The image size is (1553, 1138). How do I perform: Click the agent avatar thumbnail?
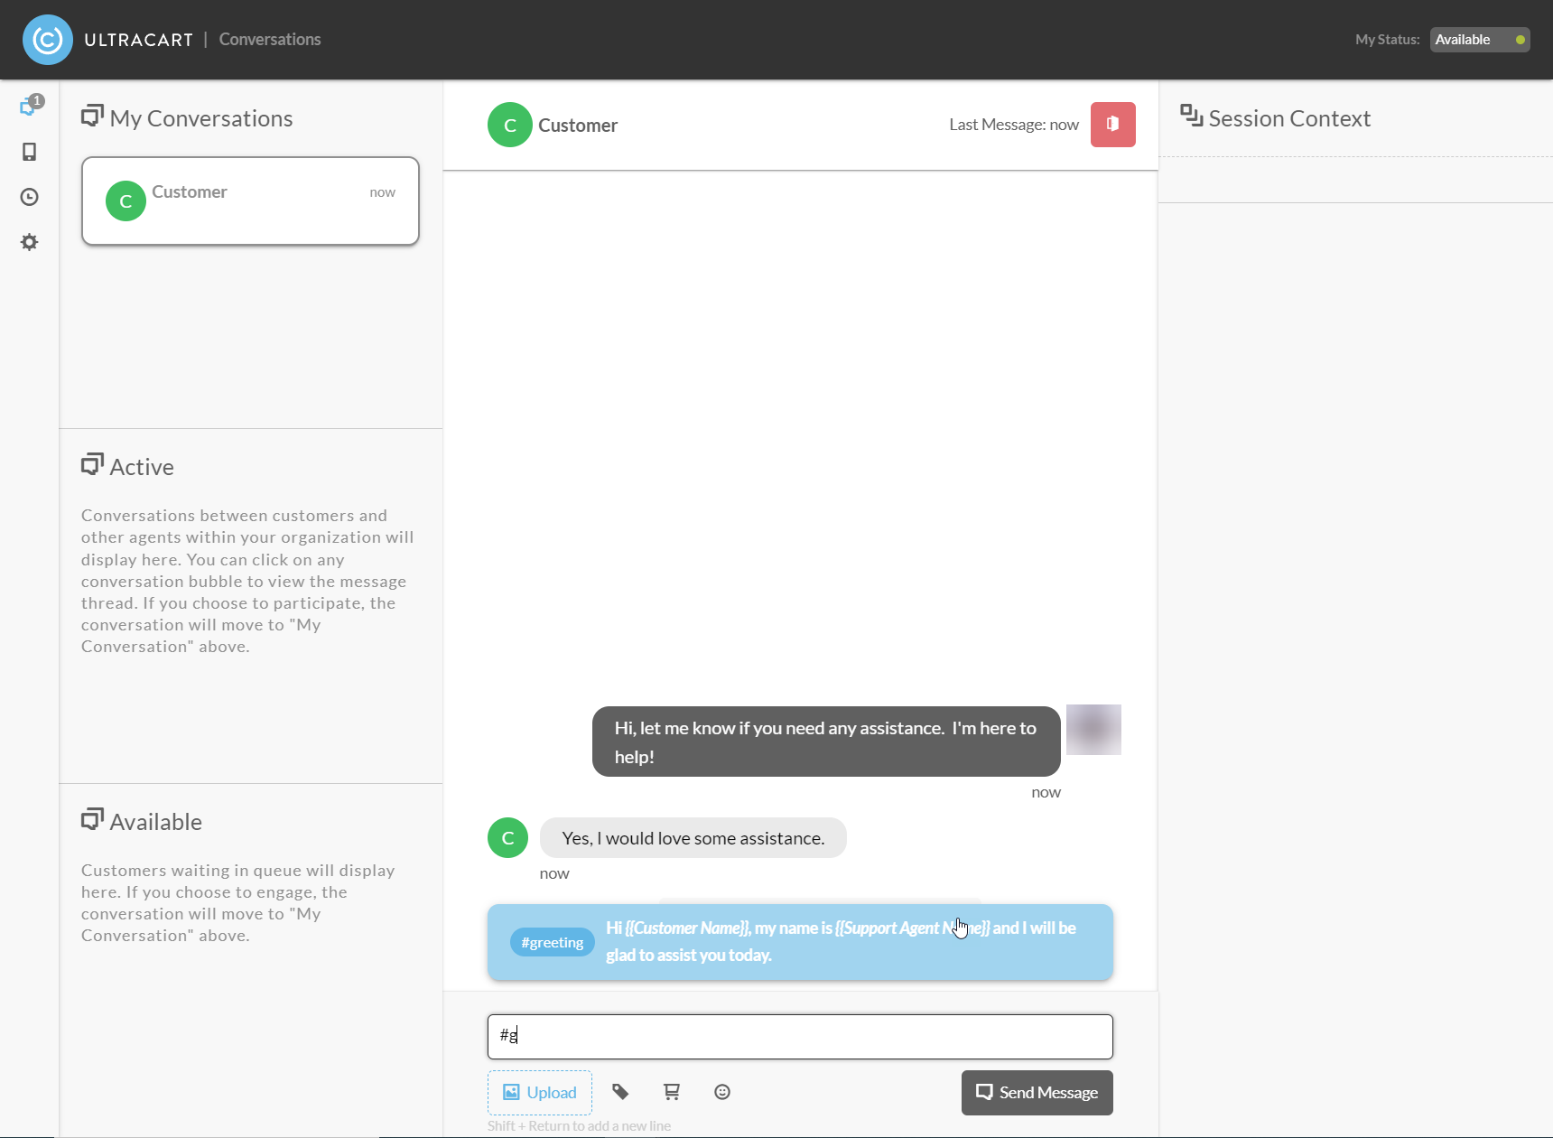(x=1093, y=730)
